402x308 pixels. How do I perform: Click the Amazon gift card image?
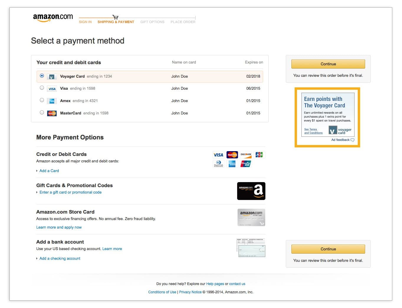pyautogui.click(x=251, y=191)
